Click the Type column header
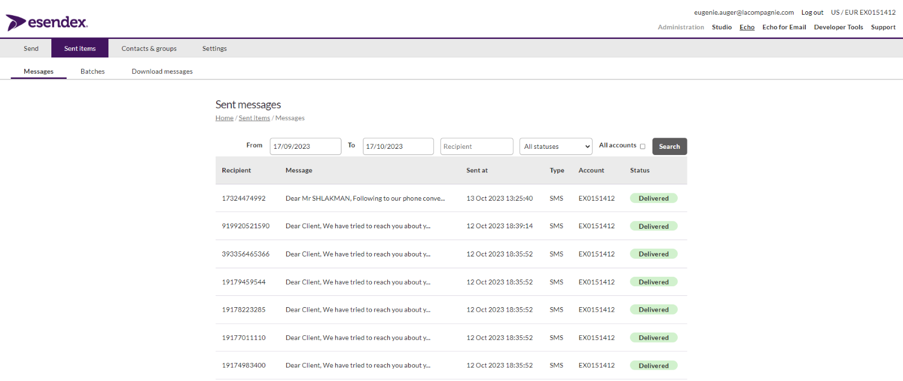The width and height of the screenshot is (903, 381). point(557,170)
